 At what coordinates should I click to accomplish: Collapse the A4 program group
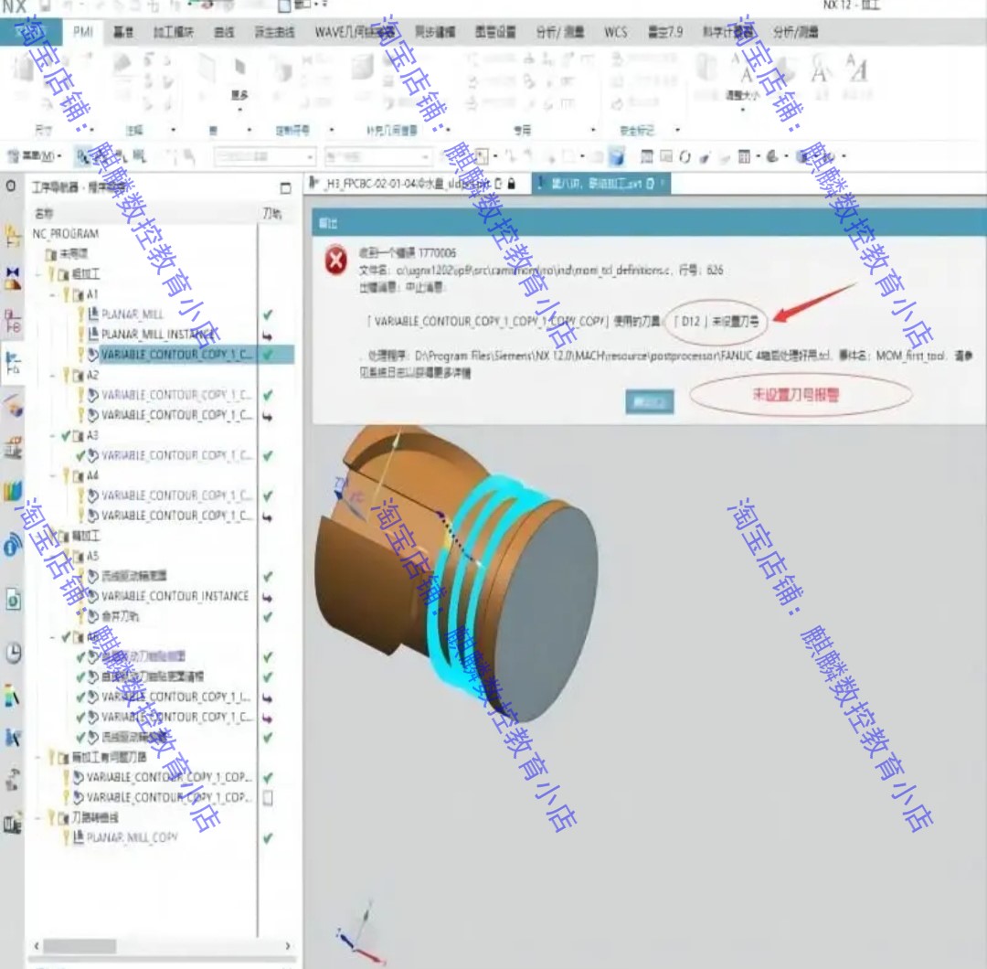(54, 476)
